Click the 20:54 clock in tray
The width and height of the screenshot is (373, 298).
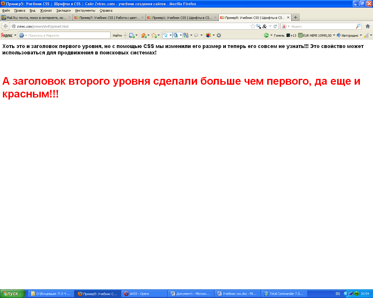[x=365, y=294]
